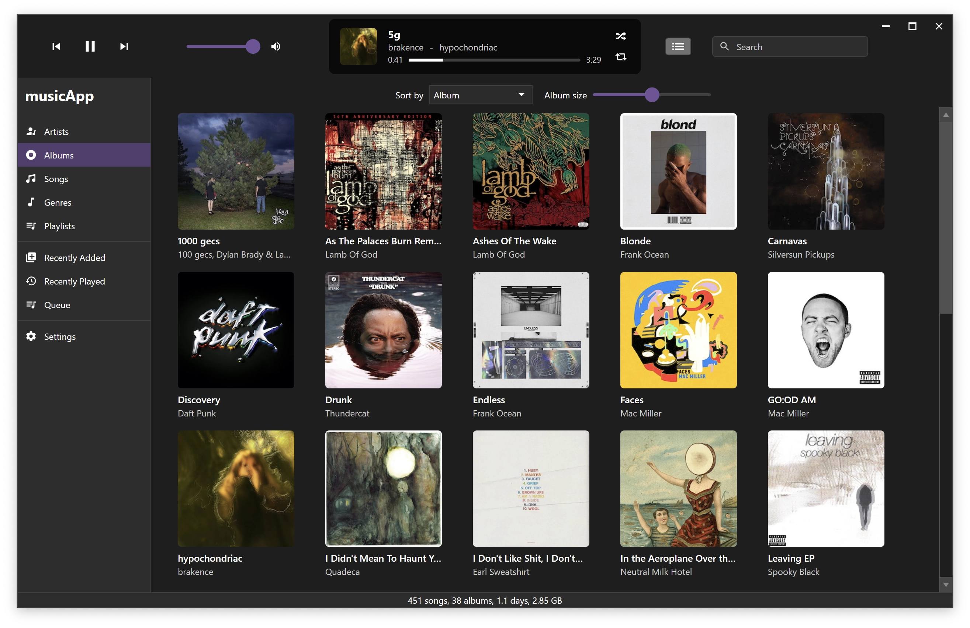The width and height of the screenshot is (970, 628).
Task: Go to the Songs view
Action: click(84, 179)
